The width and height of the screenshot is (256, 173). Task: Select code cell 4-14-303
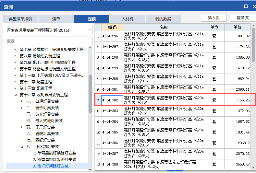112,111
